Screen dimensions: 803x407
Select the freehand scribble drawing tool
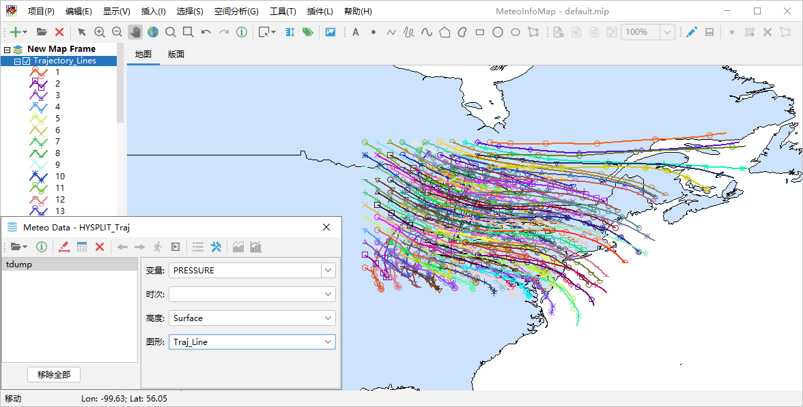(x=408, y=32)
